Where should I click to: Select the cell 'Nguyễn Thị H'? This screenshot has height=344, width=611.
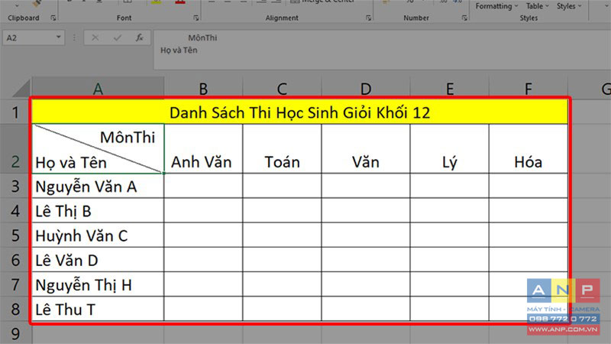[x=99, y=284]
